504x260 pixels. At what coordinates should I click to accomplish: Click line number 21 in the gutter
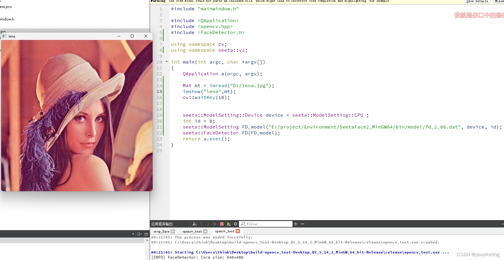[159, 127]
